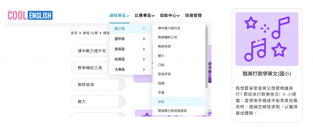Choose 口說 in the submenu
This screenshot has height=131, width=313.
[179, 65]
